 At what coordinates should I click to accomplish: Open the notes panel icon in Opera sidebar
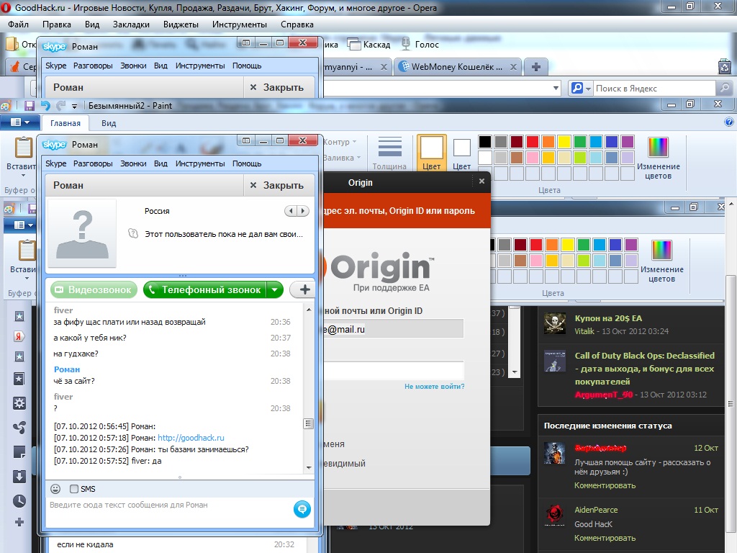pyautogui.click(x=19, y=452)
